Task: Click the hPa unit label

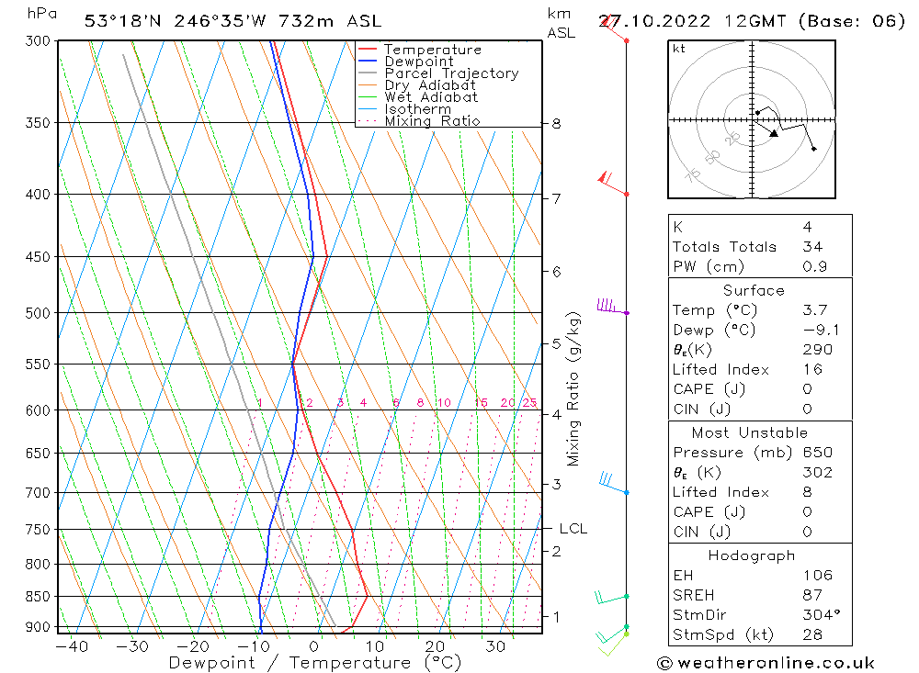Action: tap(42, 14)
